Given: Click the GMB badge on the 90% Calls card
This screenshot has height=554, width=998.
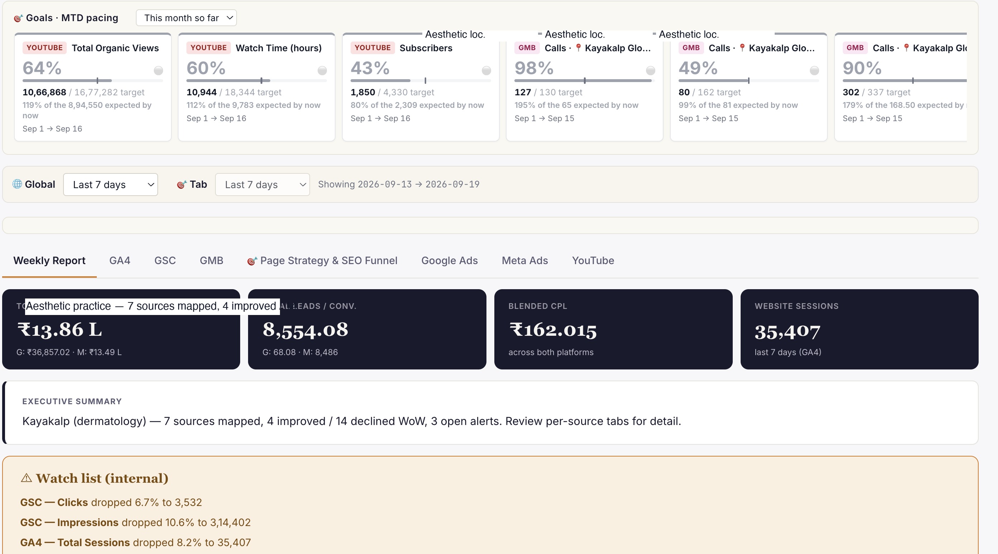Looking at the screenshot, I should click(x=855, y=48).
